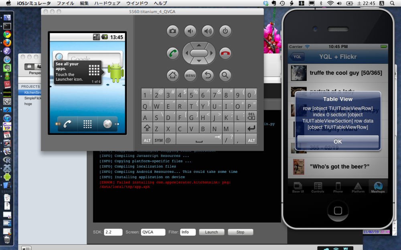Click the emulator Back arrow button

(208, 75)
